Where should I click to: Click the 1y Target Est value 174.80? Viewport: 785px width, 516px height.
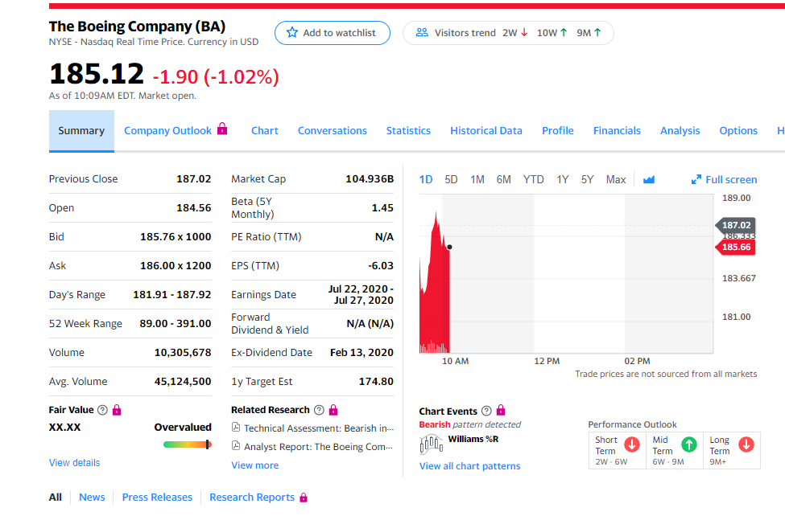coord(376,382)
